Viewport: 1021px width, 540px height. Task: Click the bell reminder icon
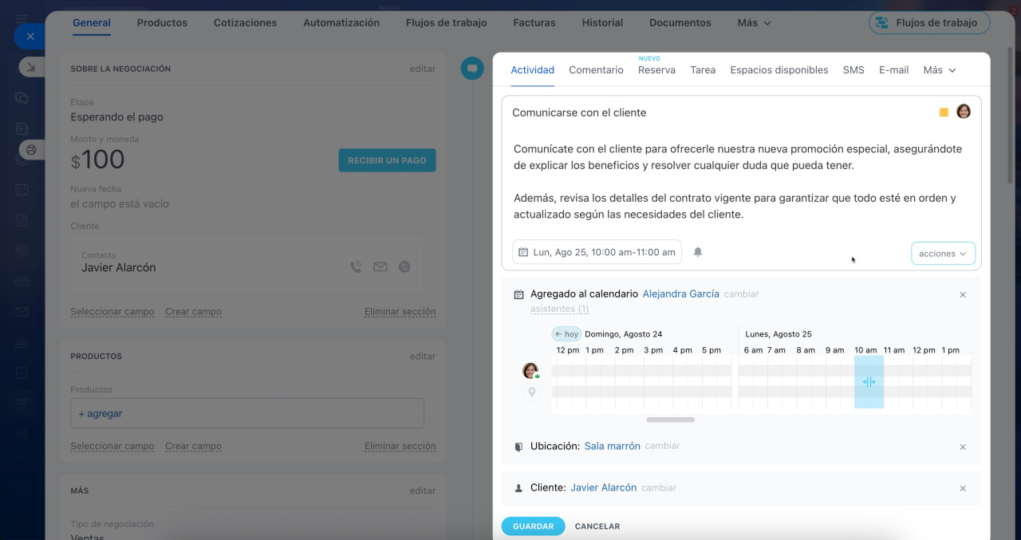pos(698,252)
